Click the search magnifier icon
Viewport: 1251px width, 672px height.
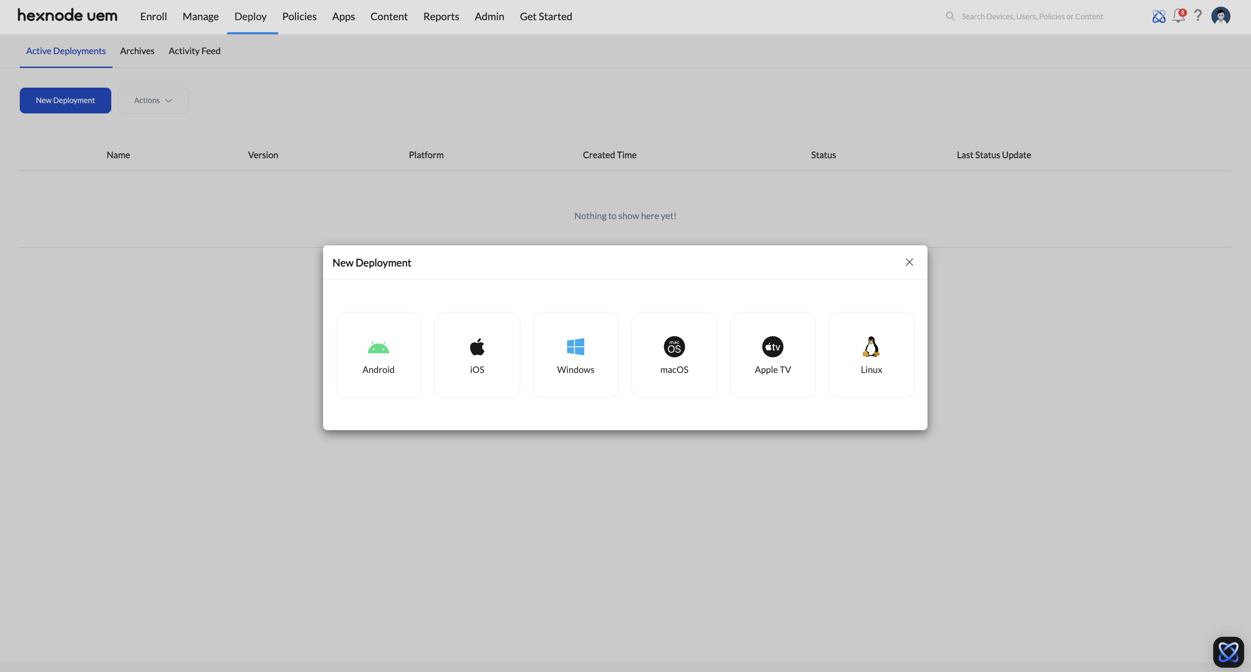(950, 16)
